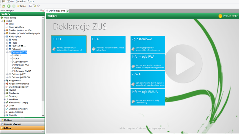
Task: Click the Projekty folder icon
Action: [x=7, y=115]
